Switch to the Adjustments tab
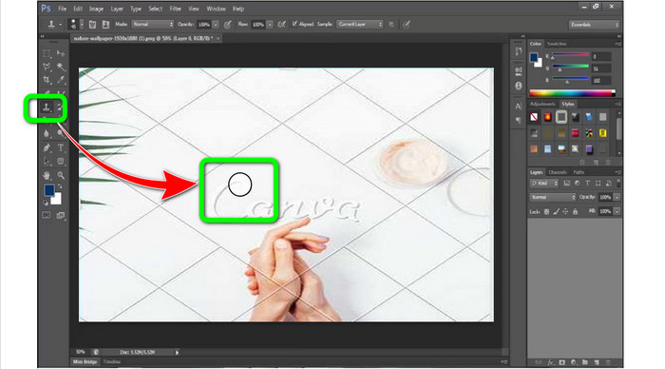The width and height of the screenshot is (665, 369). point(542,104)
